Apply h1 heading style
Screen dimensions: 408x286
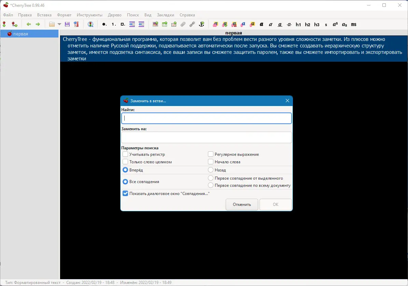(x=298, y=25)
